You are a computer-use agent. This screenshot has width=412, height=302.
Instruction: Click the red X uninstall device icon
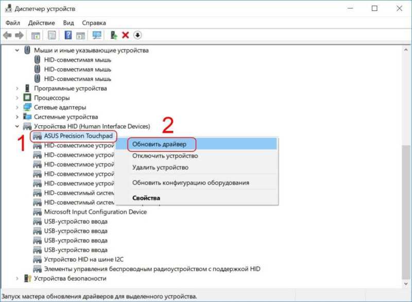tap(126, 35)
